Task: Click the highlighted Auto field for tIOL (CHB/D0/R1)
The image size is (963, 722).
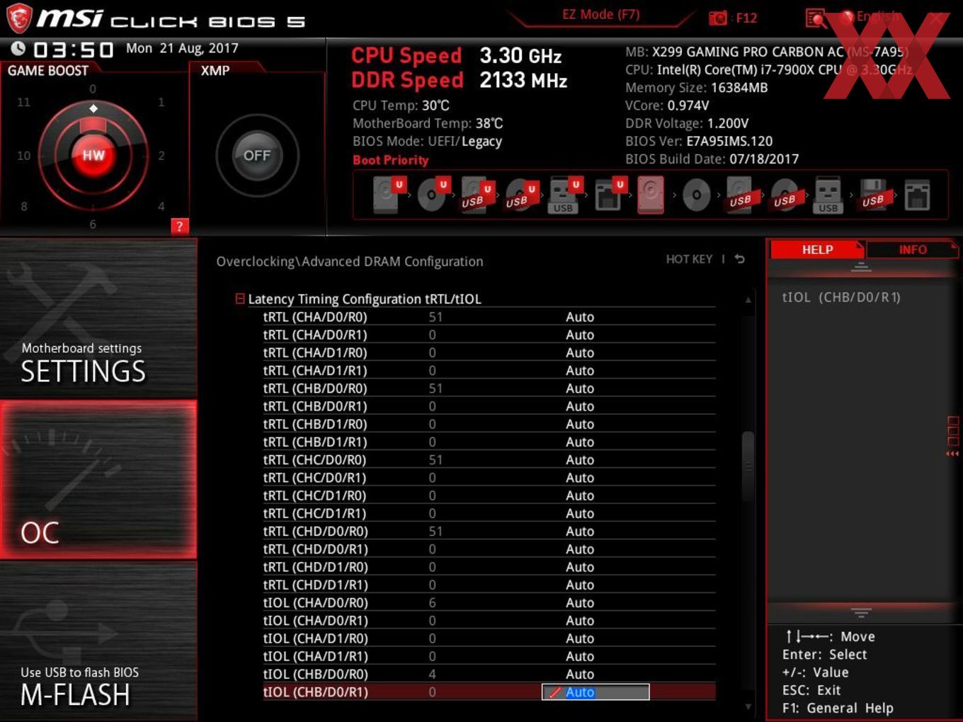Action: [596, 692]
